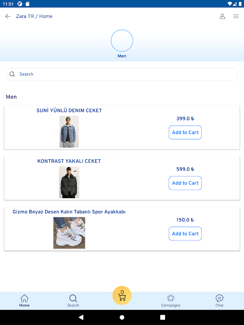This screenshot has height=325, width=244.
Task: Open the denim jacket product thumbnail
Action: coord(69,132)
